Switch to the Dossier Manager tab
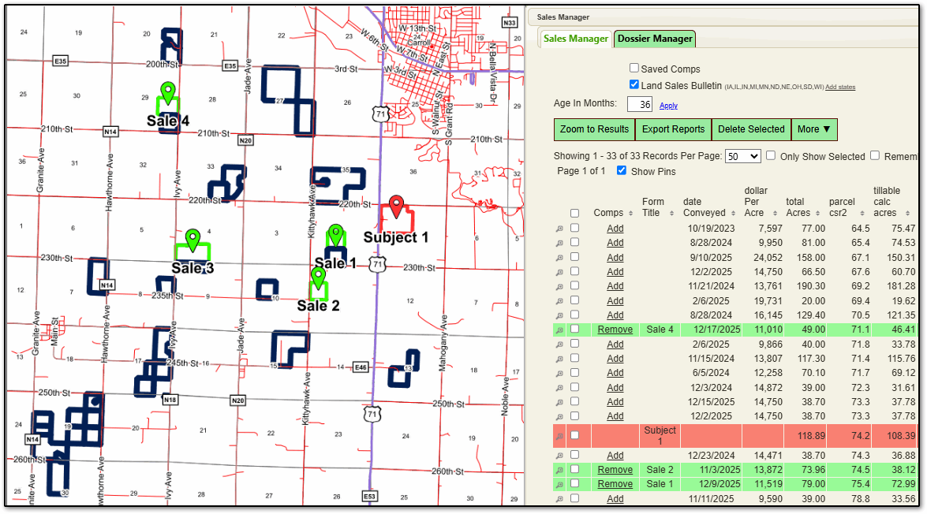This screenshot has height=514, width=927. pyautogui.click(x=655, y=39)
